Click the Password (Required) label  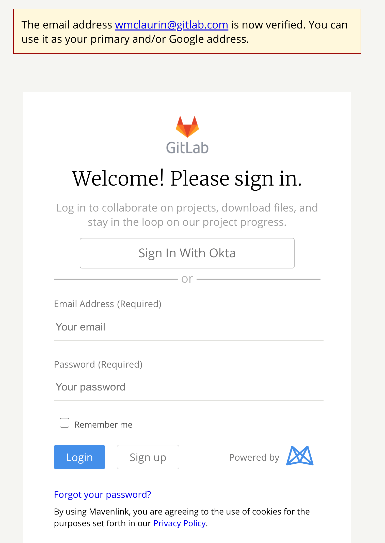pos(98,364)
